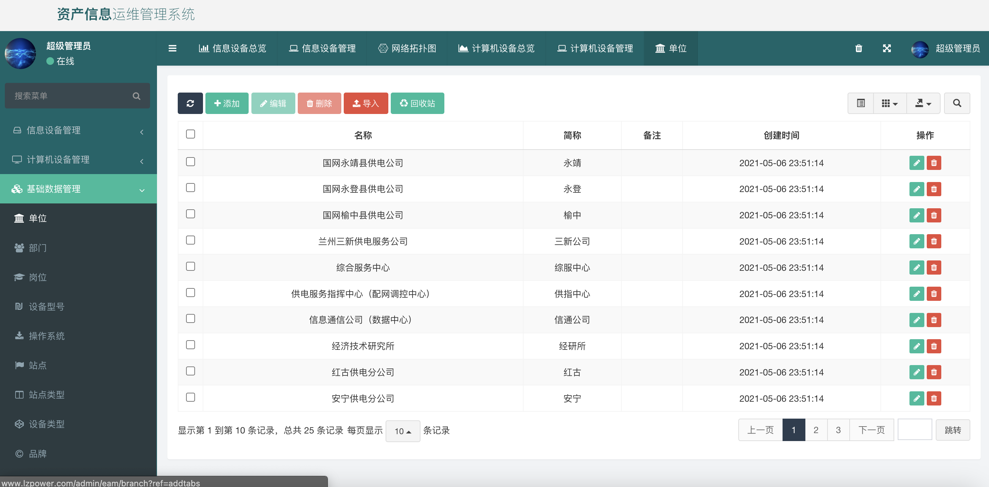This screenshot has height=487, width=989.
Task: Open the page size 10 dropdown
Action: (x=403, y=431)
